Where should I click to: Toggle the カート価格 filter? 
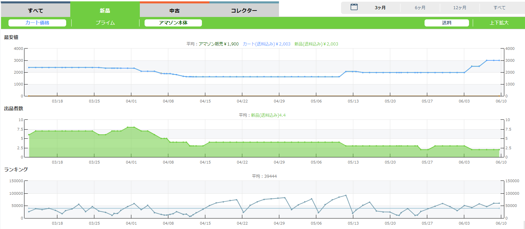click(x=37, y=23)
